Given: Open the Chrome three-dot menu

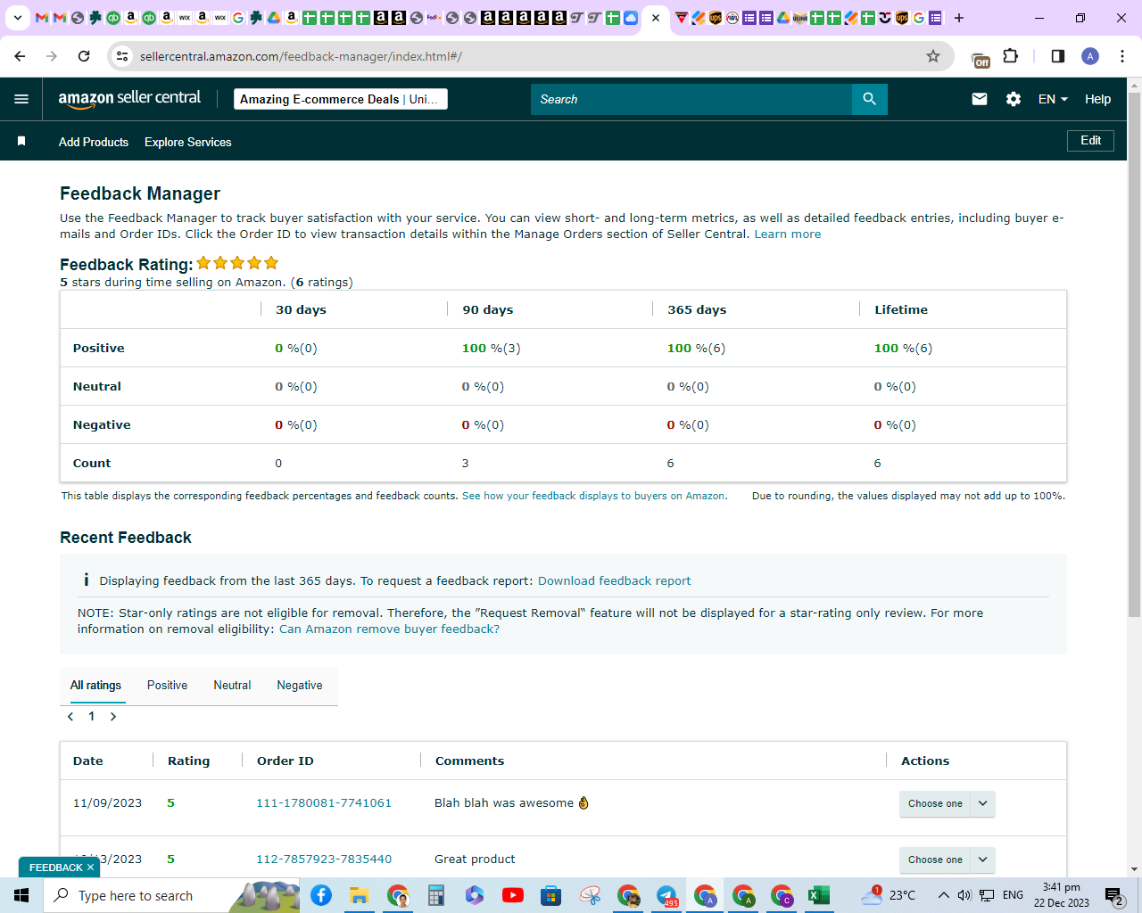Looking at the screenshot, I should pos(1122,56).
